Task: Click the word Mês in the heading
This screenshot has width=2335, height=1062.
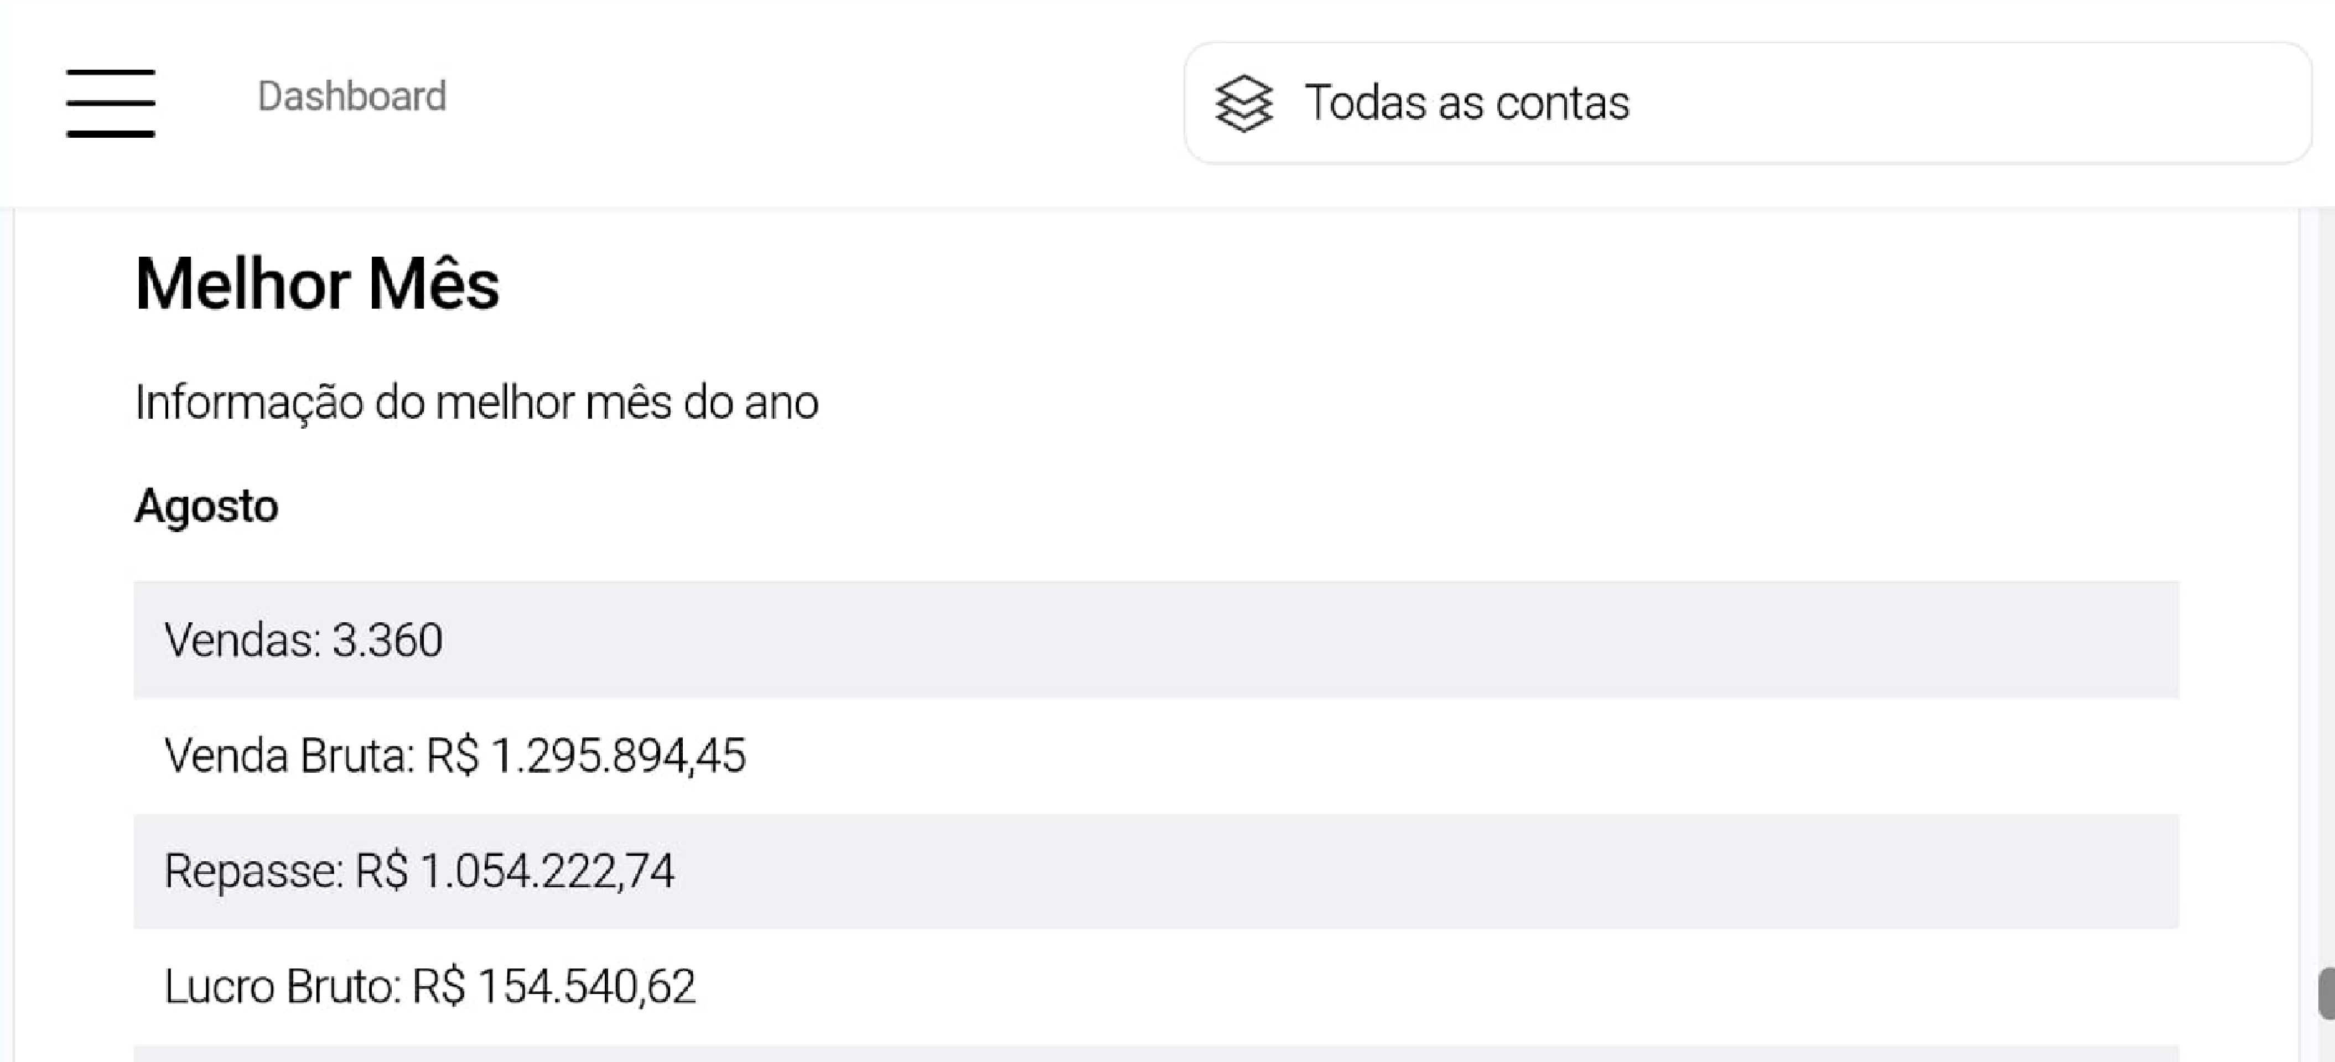Action: [433, 284]
